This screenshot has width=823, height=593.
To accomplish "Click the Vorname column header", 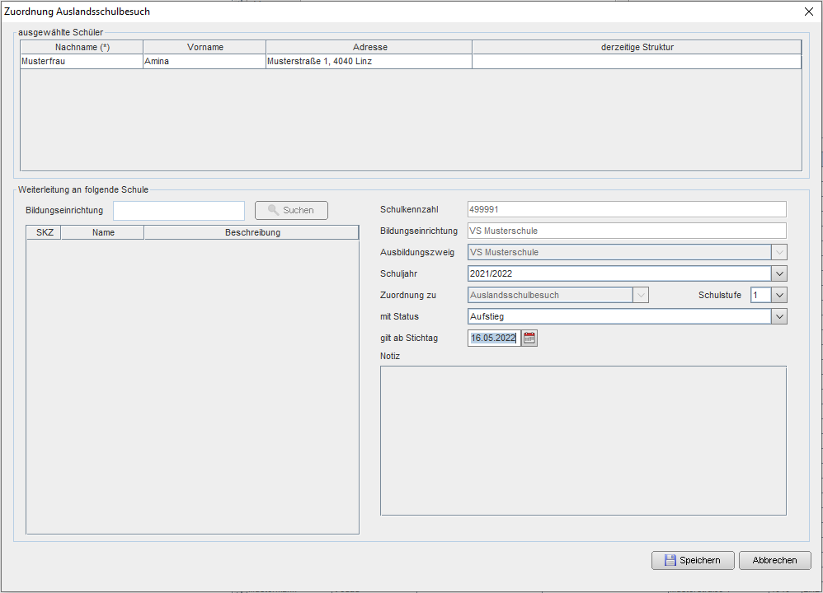I will point(205,47).
